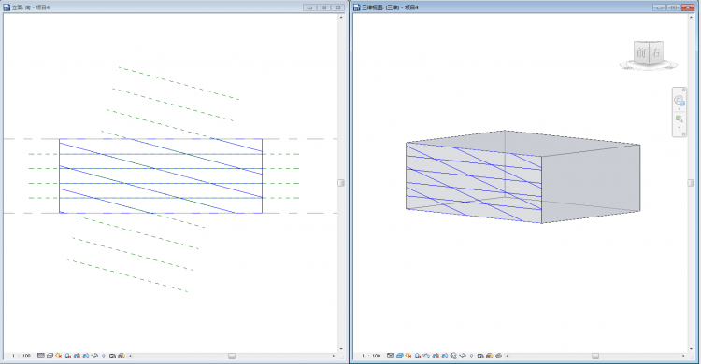Open Temporary View Properties in elevation view bar
Image resolution: width=701 pixels, height=364 pixels.
[x=112, y=356]
